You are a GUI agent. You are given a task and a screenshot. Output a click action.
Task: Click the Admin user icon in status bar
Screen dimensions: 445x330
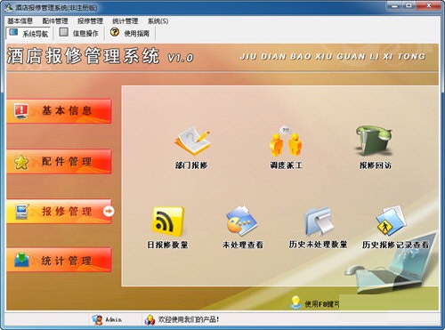point(97,319)
